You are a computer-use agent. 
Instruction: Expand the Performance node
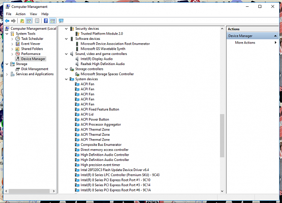(x=12, y=54)
